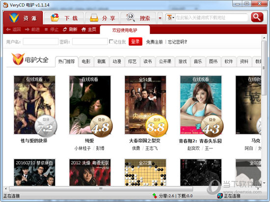270x202 pixels.
Task: Click the 用户名 username input field
Action: (x=41, y=42)
